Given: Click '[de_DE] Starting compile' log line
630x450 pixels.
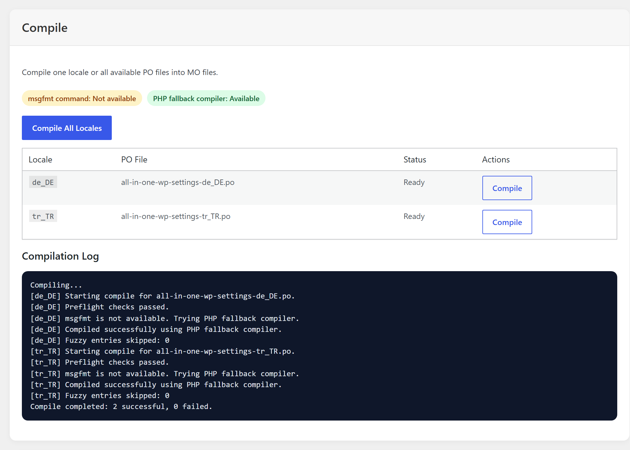Looking at the screenshot, I should [x=163, y=296].
